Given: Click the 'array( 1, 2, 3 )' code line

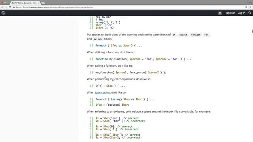Looking at the screenshot, I should click(108, 22).
